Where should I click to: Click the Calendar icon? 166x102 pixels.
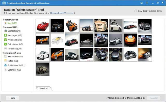tap(5, 70)
